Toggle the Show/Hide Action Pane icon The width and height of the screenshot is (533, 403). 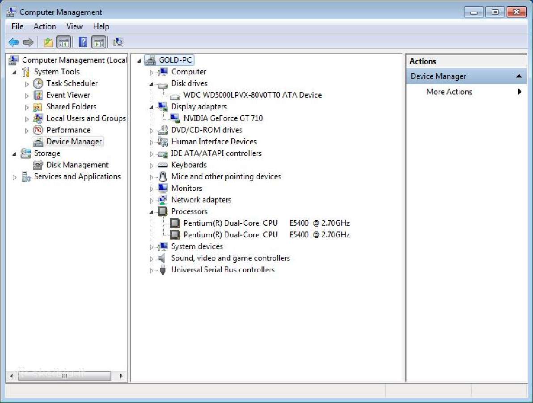99,42
